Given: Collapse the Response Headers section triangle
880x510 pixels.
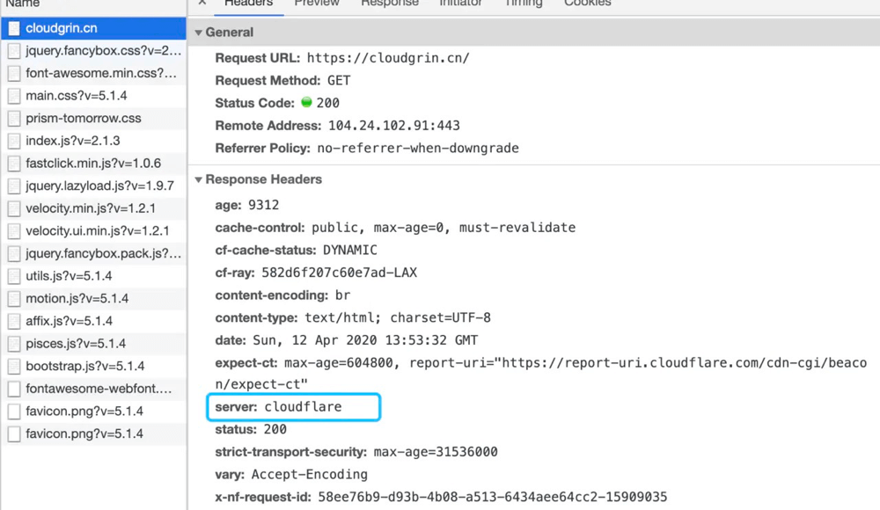Looking at the screenshot, I should pyautogui.click(x=198, y=179).
